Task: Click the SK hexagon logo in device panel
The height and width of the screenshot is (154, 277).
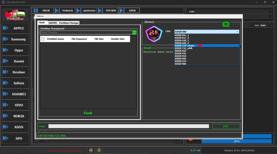Action: click(x=154, y=34)
